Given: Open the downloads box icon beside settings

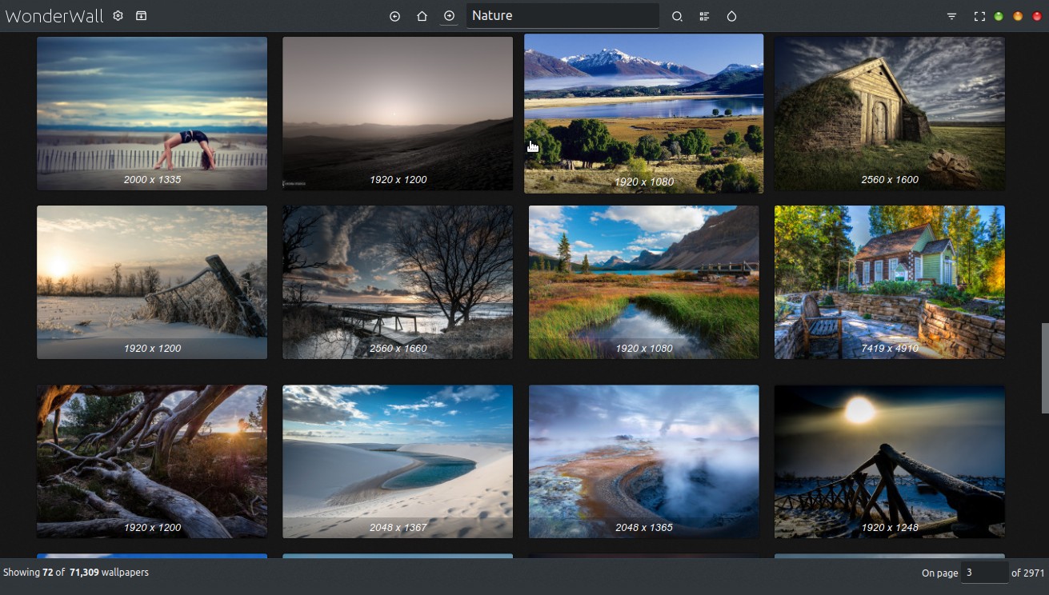Looking at the screenshot, I should (141, 16).
